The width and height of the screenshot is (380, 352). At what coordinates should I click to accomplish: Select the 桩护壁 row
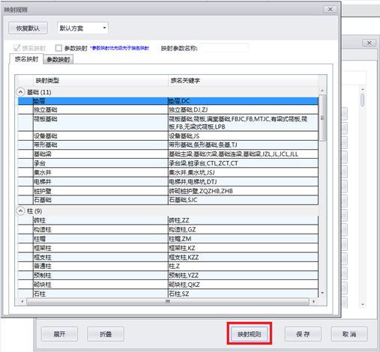168,191
